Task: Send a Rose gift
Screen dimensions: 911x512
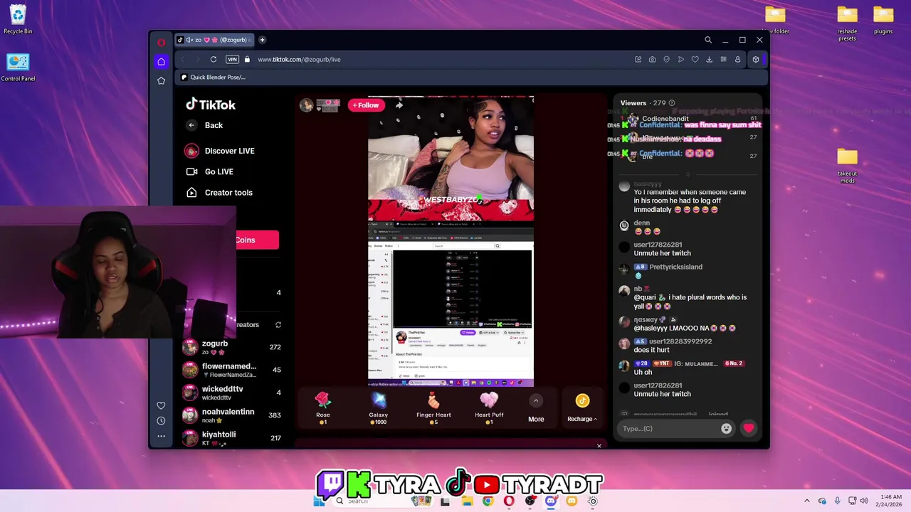Action: tap(323, 408)
